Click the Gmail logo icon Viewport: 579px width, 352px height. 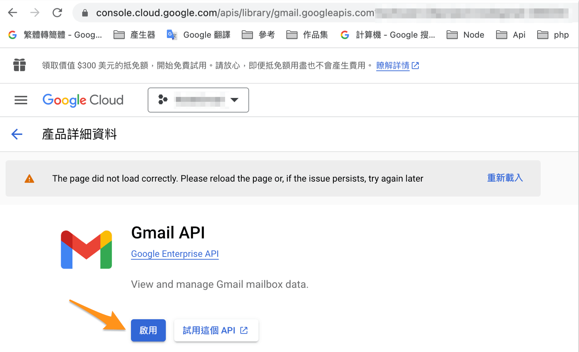click(86, 249)
